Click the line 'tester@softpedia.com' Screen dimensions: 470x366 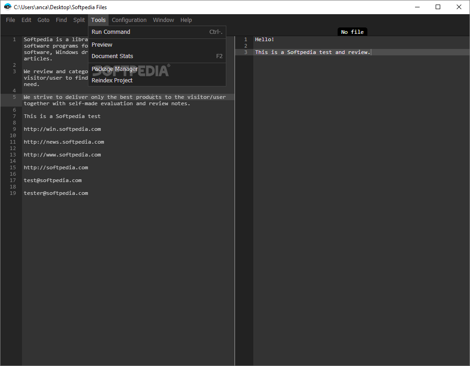(x=56, y=194)
